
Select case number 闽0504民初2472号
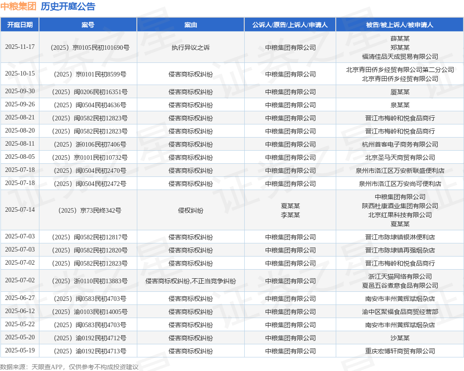[90, 184]
